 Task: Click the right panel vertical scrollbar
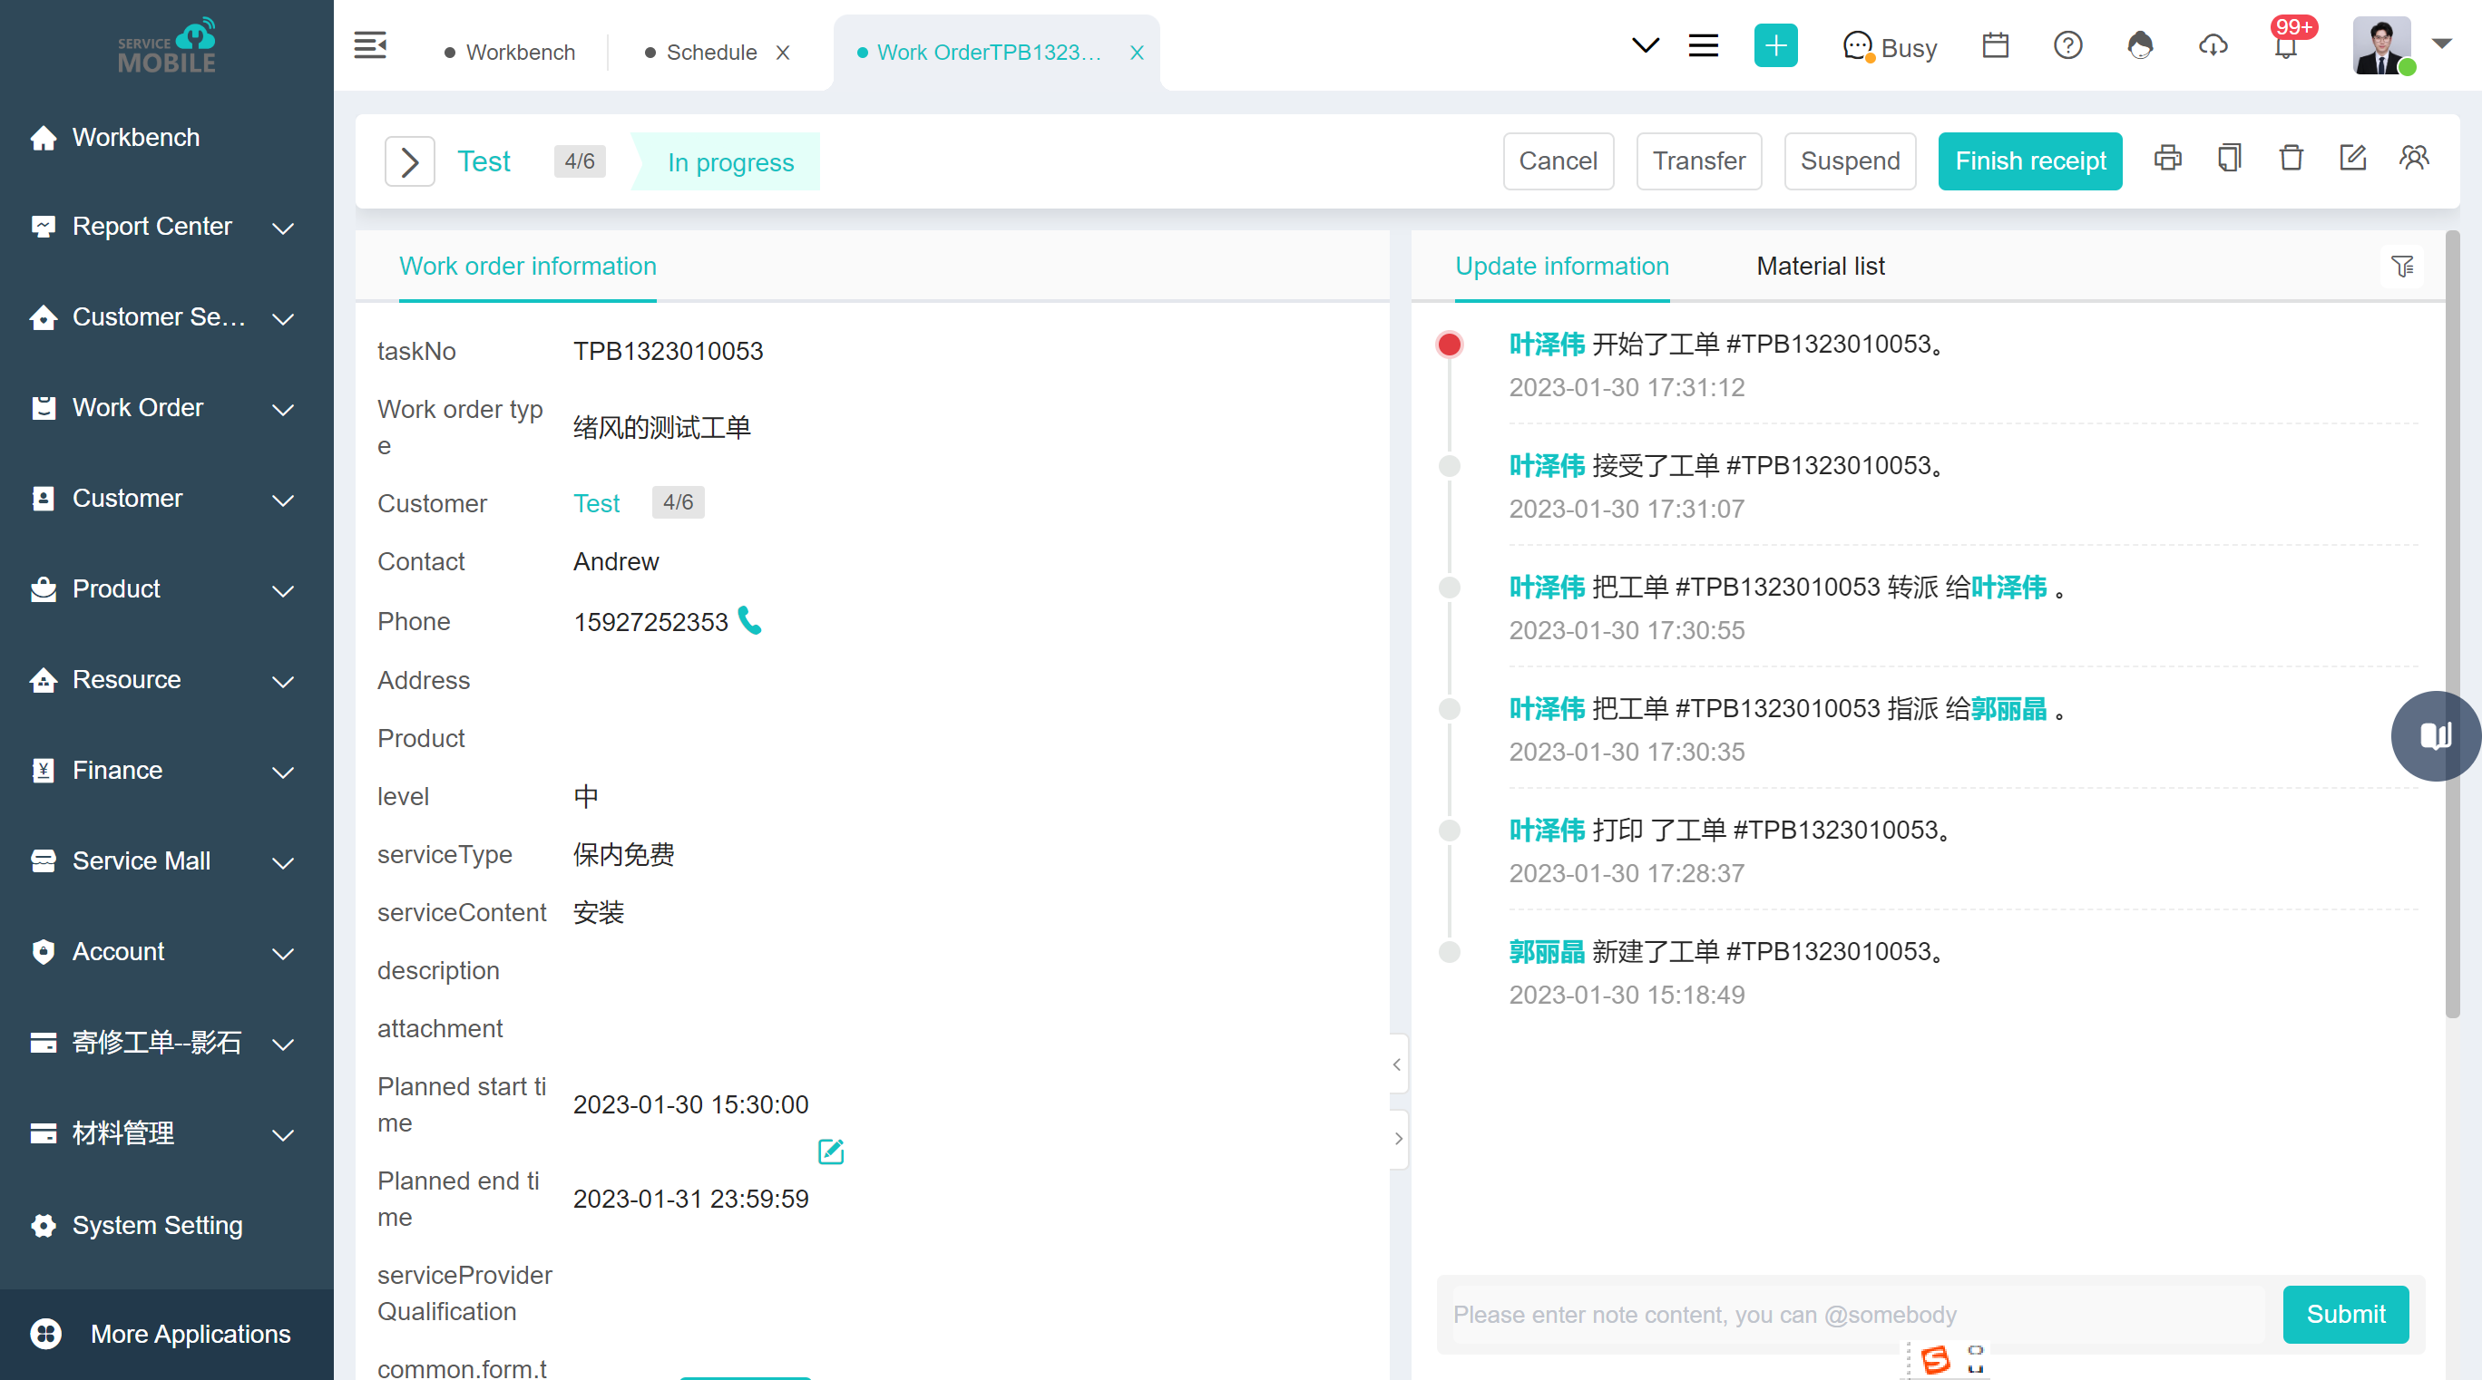click(x=2452, y=624)
